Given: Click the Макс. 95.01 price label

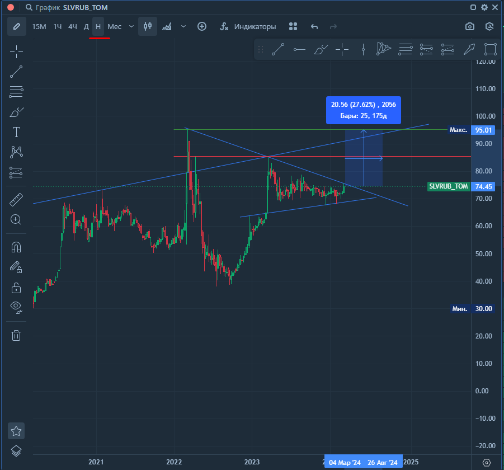Looking at the screenshot, I should point(472,130).
